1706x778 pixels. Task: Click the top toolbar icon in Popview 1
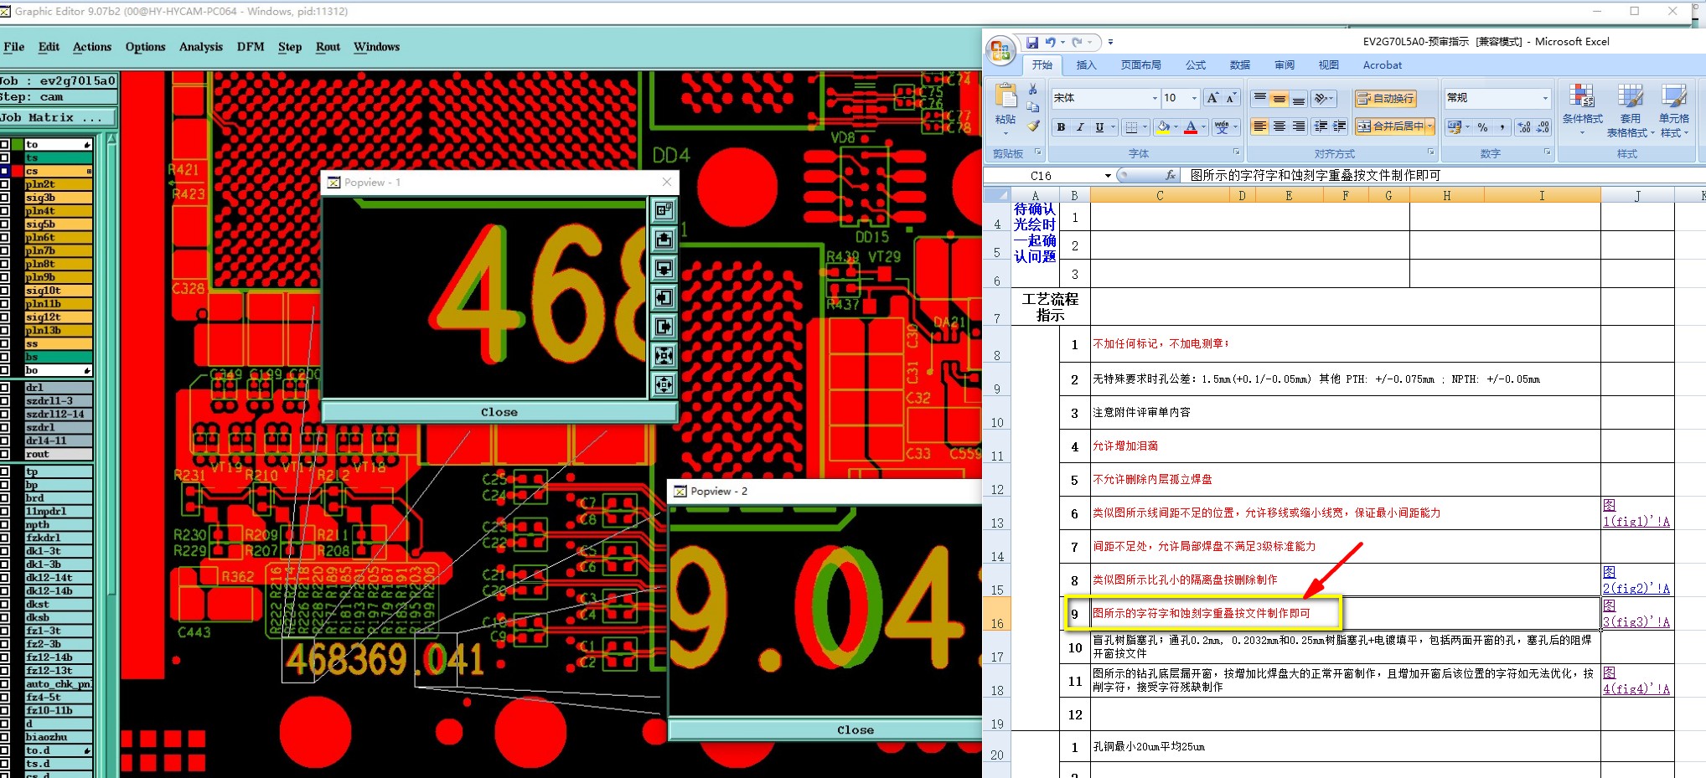pos(664,210)
